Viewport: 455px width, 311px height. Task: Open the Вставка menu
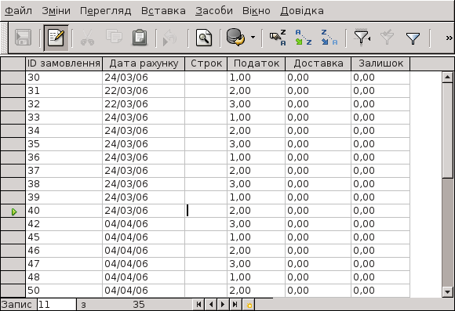click(x=163, y=11)
